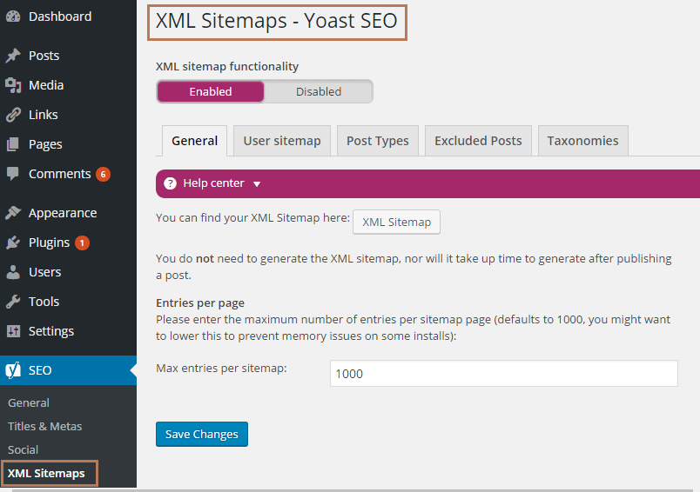Viewport: 700px width, 492px height.
Task: Open the Help center question mark icon
Action: click(x=170, y=183)
